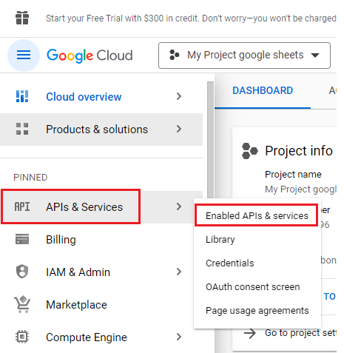Viewport: 344px width, 353px height.
Task: Click the Compute Engine chip icon
Action: (22, 337)
